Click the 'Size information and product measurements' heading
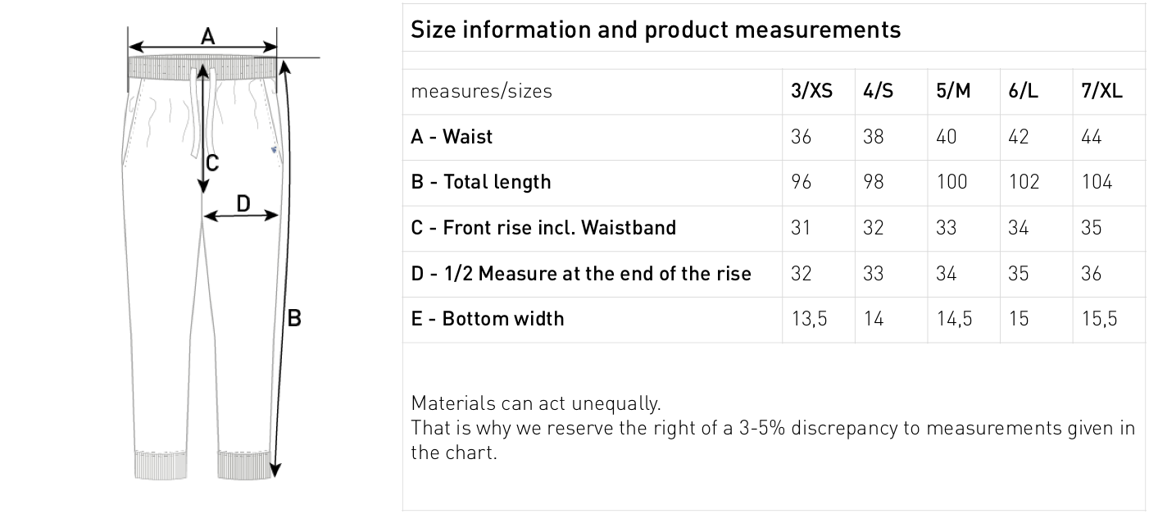The height and width of the screenshot is (514, 1149). 655,30
